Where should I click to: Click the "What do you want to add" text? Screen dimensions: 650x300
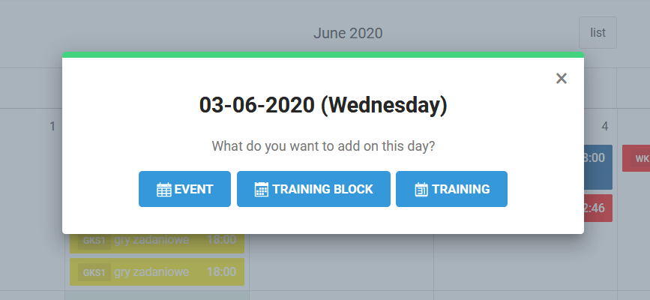[323, 145]
